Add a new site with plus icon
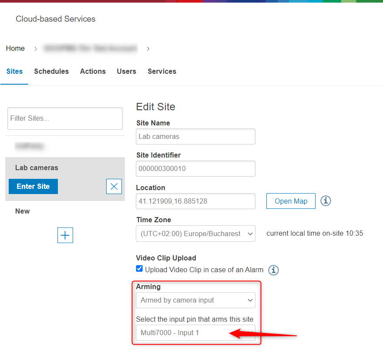Viewport: 383px width, 349px height. (65, 235)
